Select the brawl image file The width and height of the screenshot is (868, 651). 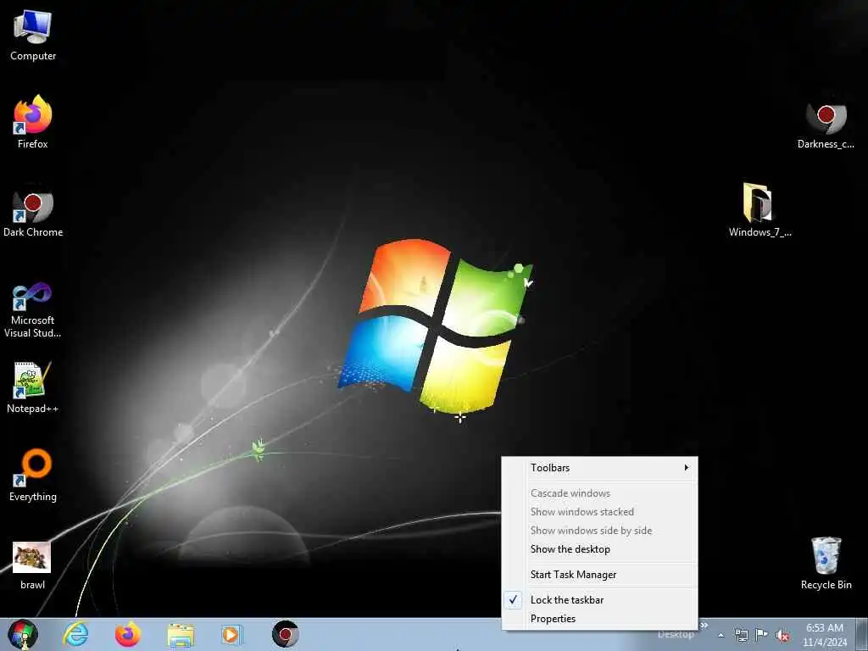pos(32,565)
